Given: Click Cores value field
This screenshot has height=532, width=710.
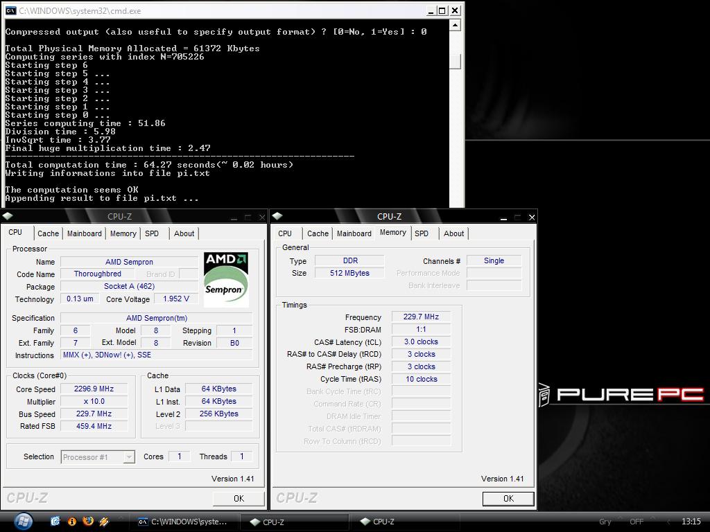Looking at the screenshot, I should coord(180,456).
